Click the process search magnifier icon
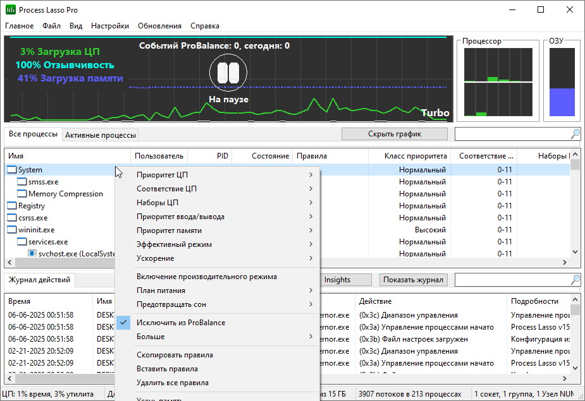The image size is (585, 401). (x=576, y=134)
